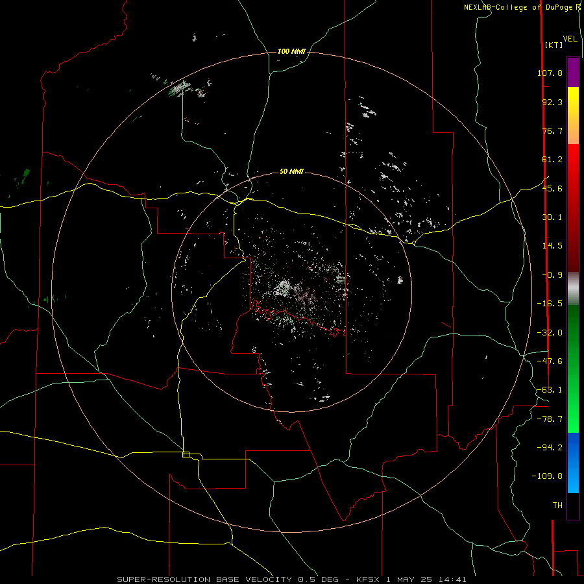The height and width of the screenshot is (584, 584).
Task: Click SUPER-RESOLUTION BASE VELOCITY in the caption
Action: (x=204, y=579)
